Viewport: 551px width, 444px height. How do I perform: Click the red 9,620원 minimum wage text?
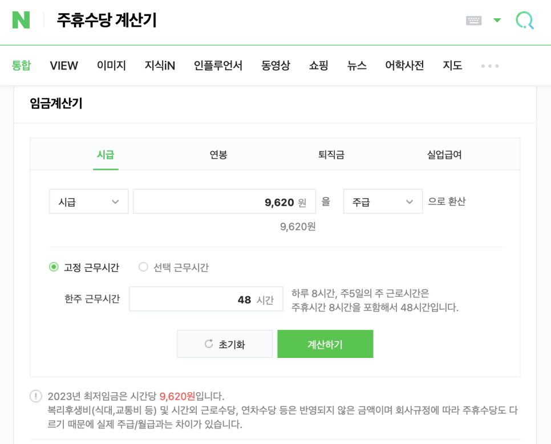[x=177, y=396]
